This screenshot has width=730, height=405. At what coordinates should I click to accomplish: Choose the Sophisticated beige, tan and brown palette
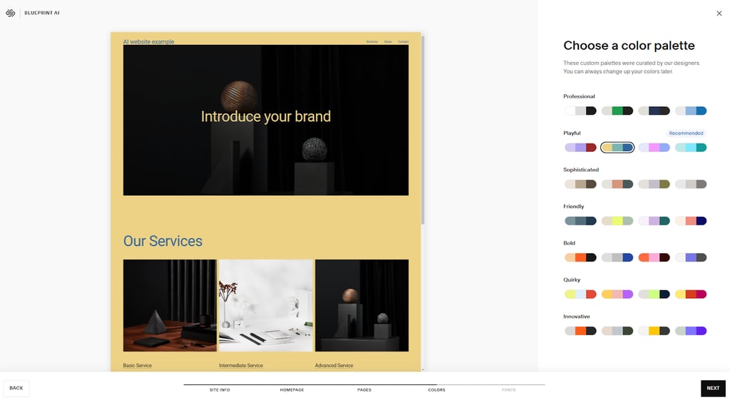(580, 185)
